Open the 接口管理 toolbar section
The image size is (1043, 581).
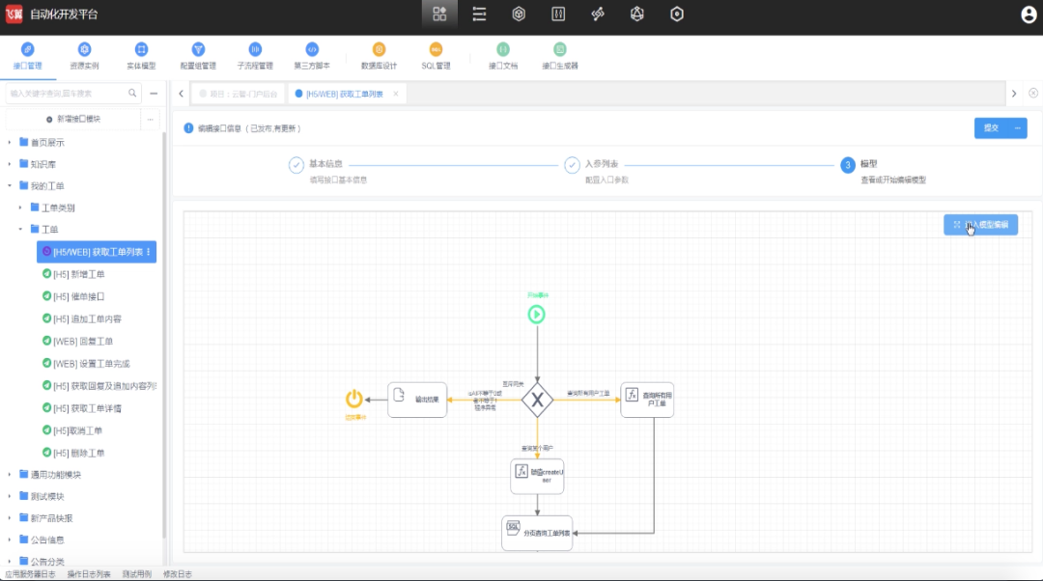(27, 56)
